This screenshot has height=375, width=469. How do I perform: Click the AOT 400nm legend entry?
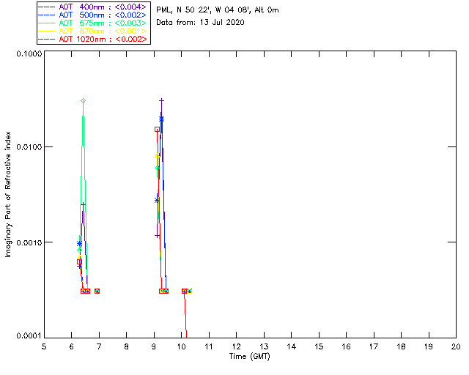pos(93,7)
